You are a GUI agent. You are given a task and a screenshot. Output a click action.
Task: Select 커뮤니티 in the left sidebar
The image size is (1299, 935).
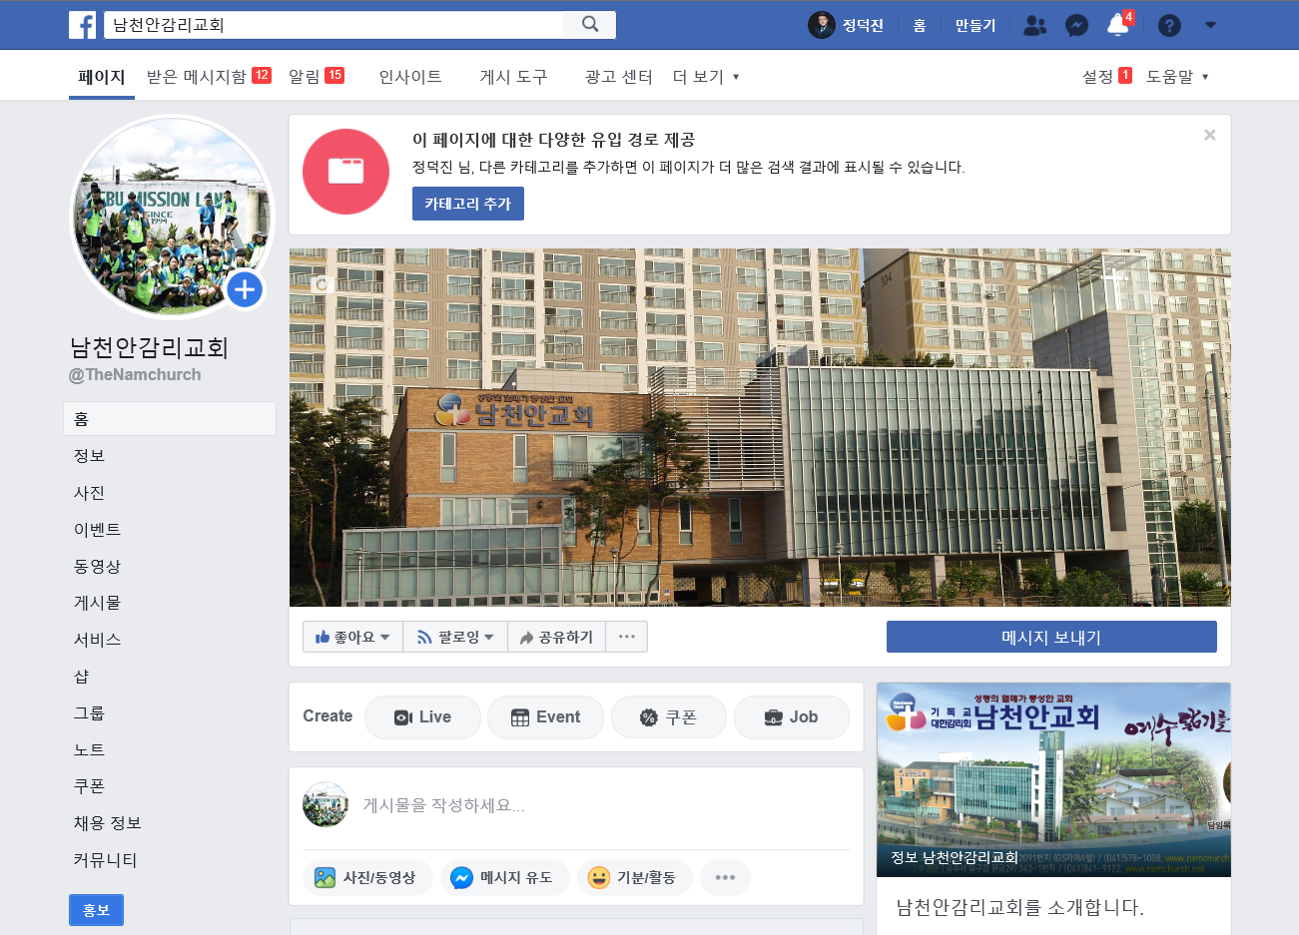coord(105,860)
